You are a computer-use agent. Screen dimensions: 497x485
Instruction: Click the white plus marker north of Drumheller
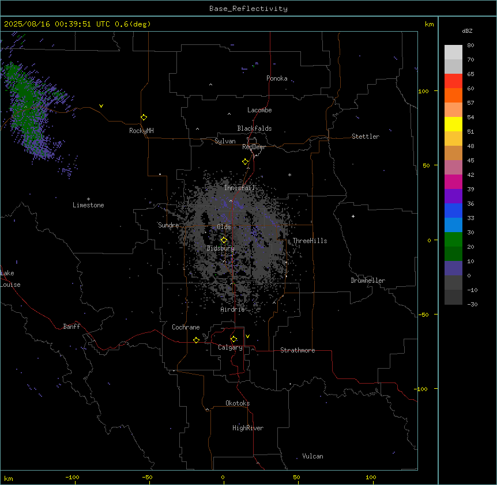[353, 216]
